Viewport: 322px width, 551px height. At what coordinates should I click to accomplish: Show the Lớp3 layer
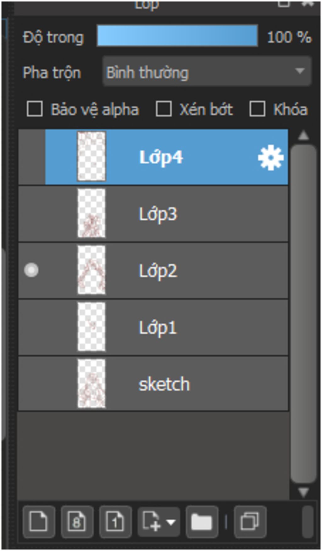(x=31, y=213)
